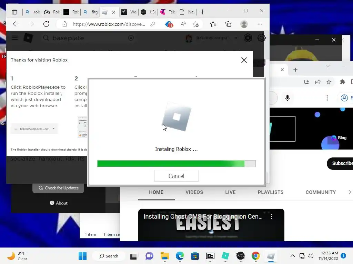Open Edge vertical tabs pane
This screenshot has width=353, height=264.
point(14,12)
